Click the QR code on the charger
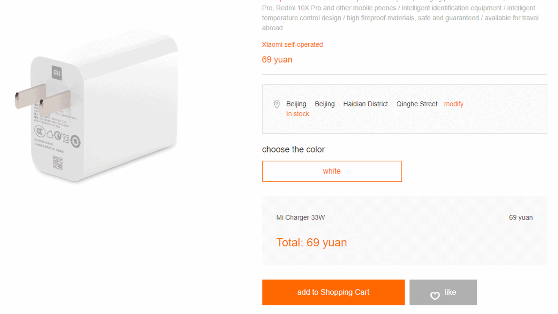This screenshot has height=314, width=558. [x=58, y=163]
